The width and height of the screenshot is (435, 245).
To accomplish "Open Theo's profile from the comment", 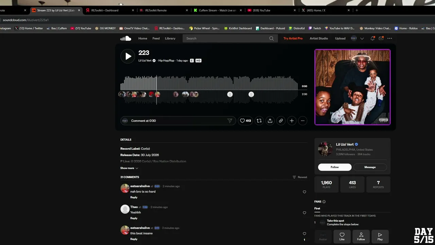I will pyautogui.click(x=134, y=207).
